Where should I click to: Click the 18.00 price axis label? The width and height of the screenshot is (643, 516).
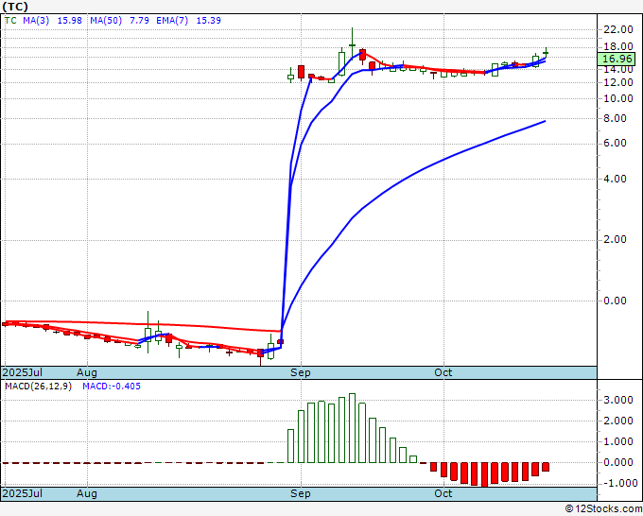(618, 46)
